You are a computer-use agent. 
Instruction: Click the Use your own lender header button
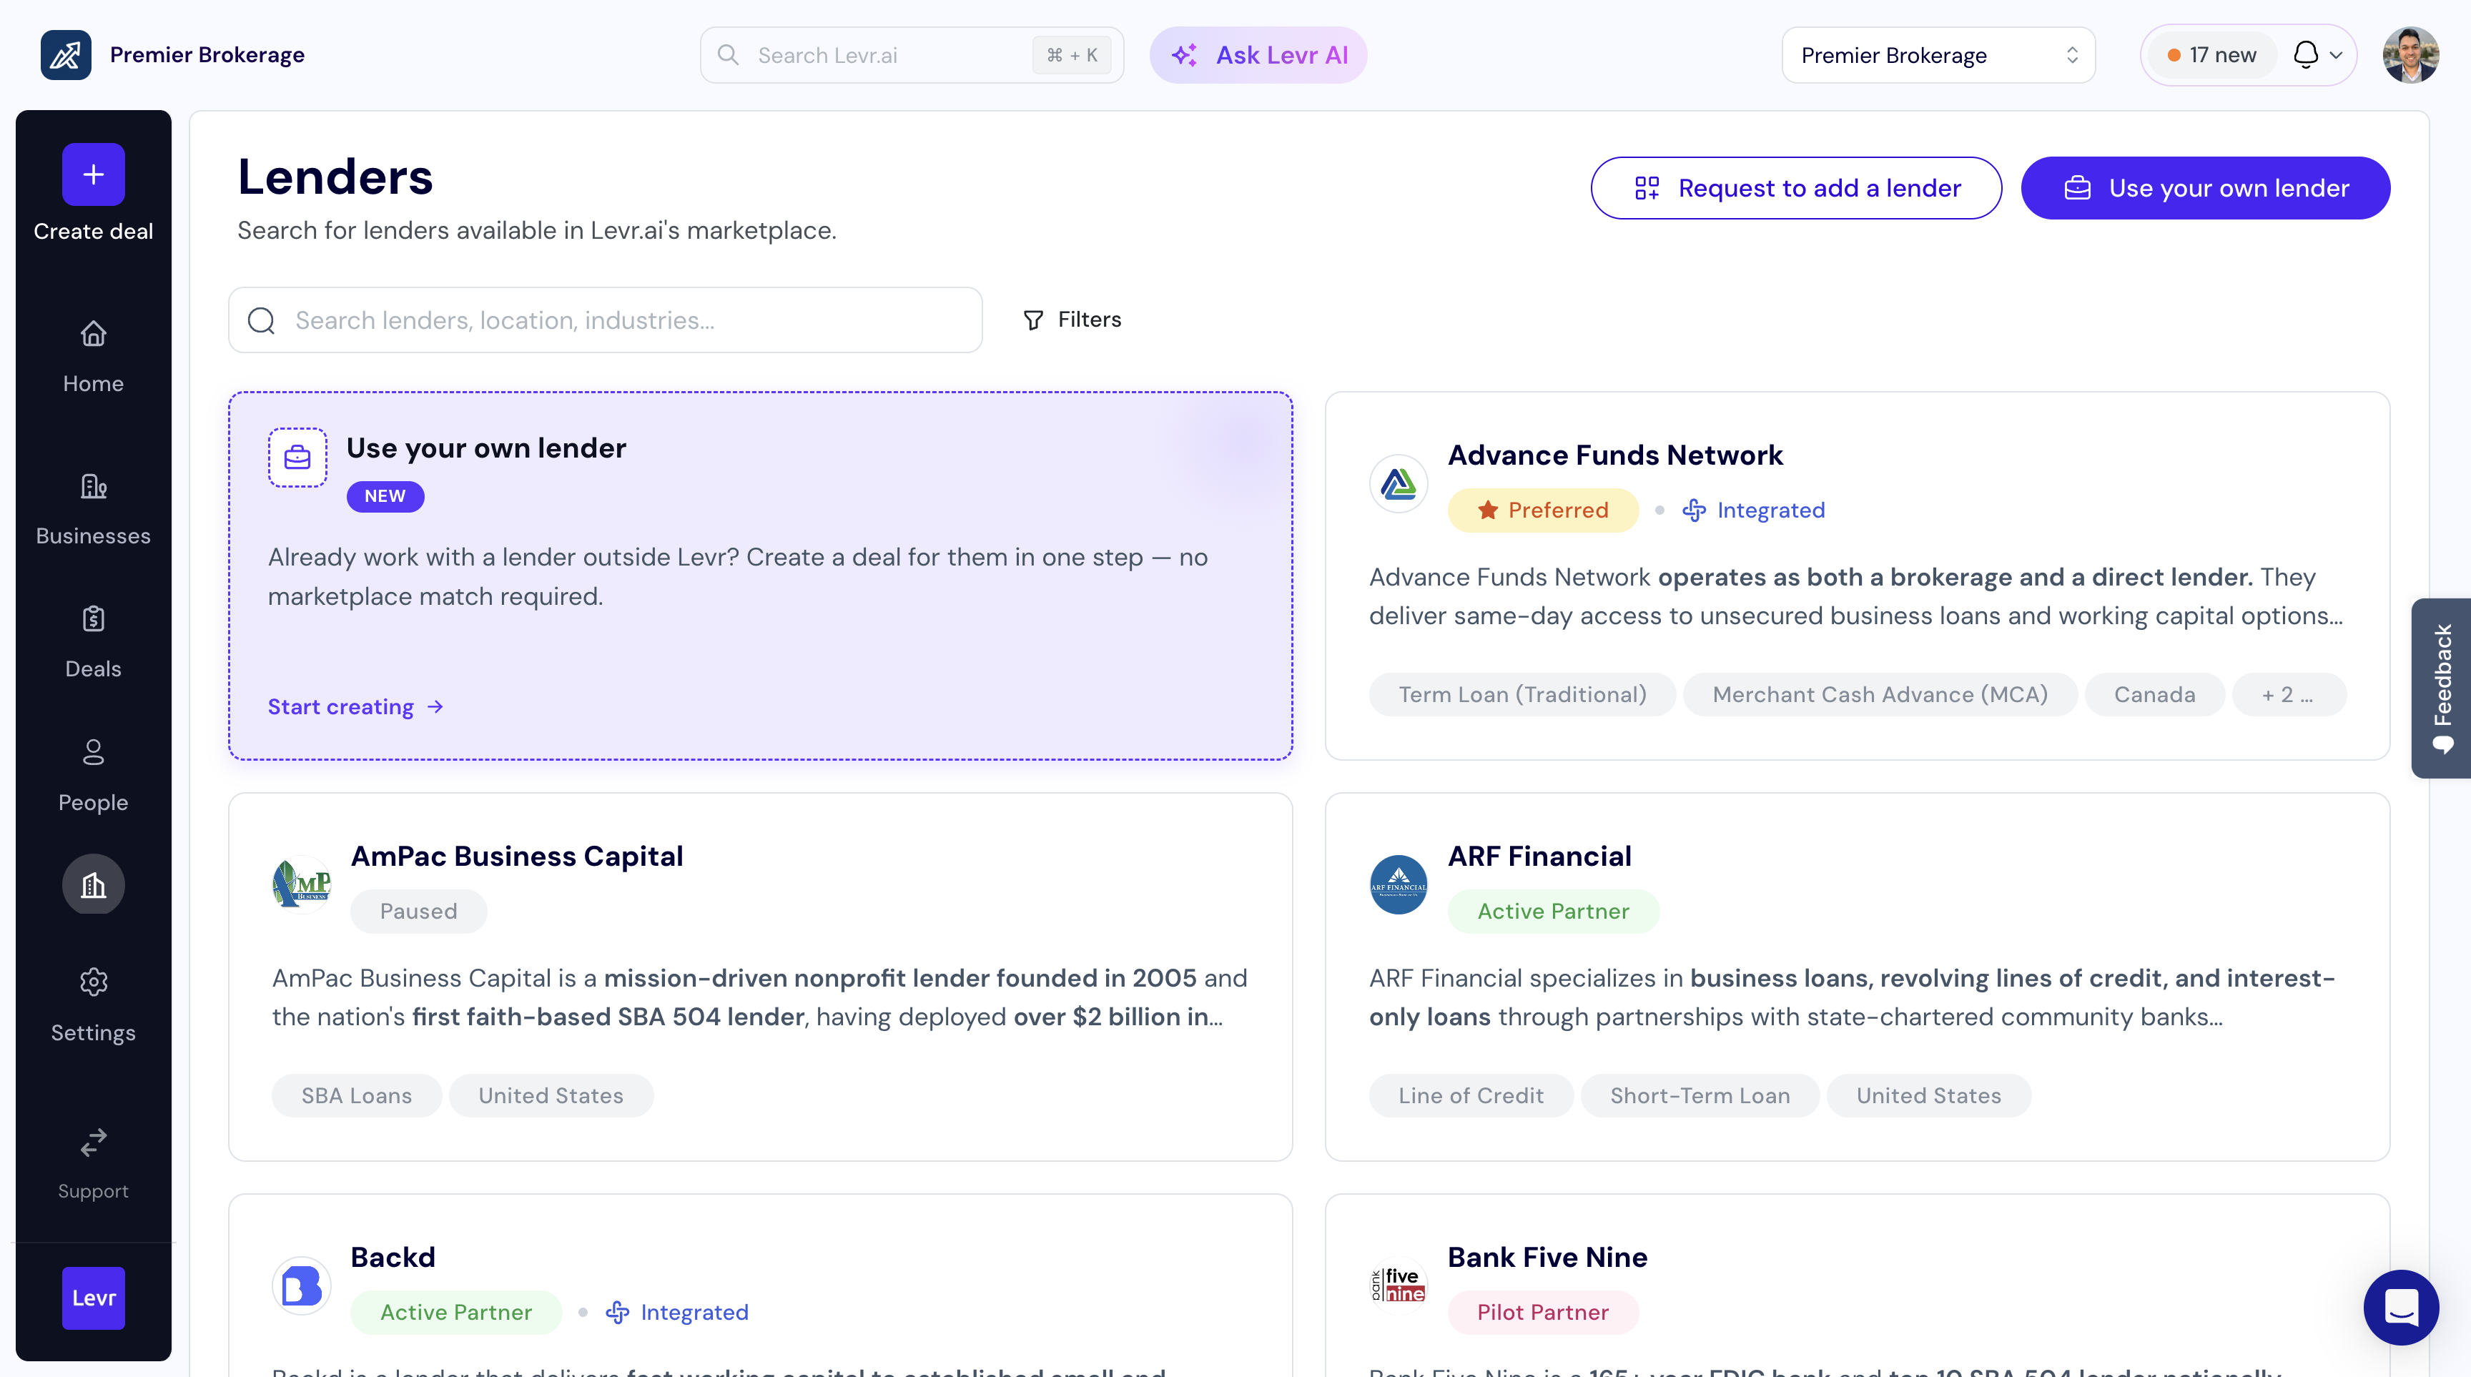[2205, 188]
